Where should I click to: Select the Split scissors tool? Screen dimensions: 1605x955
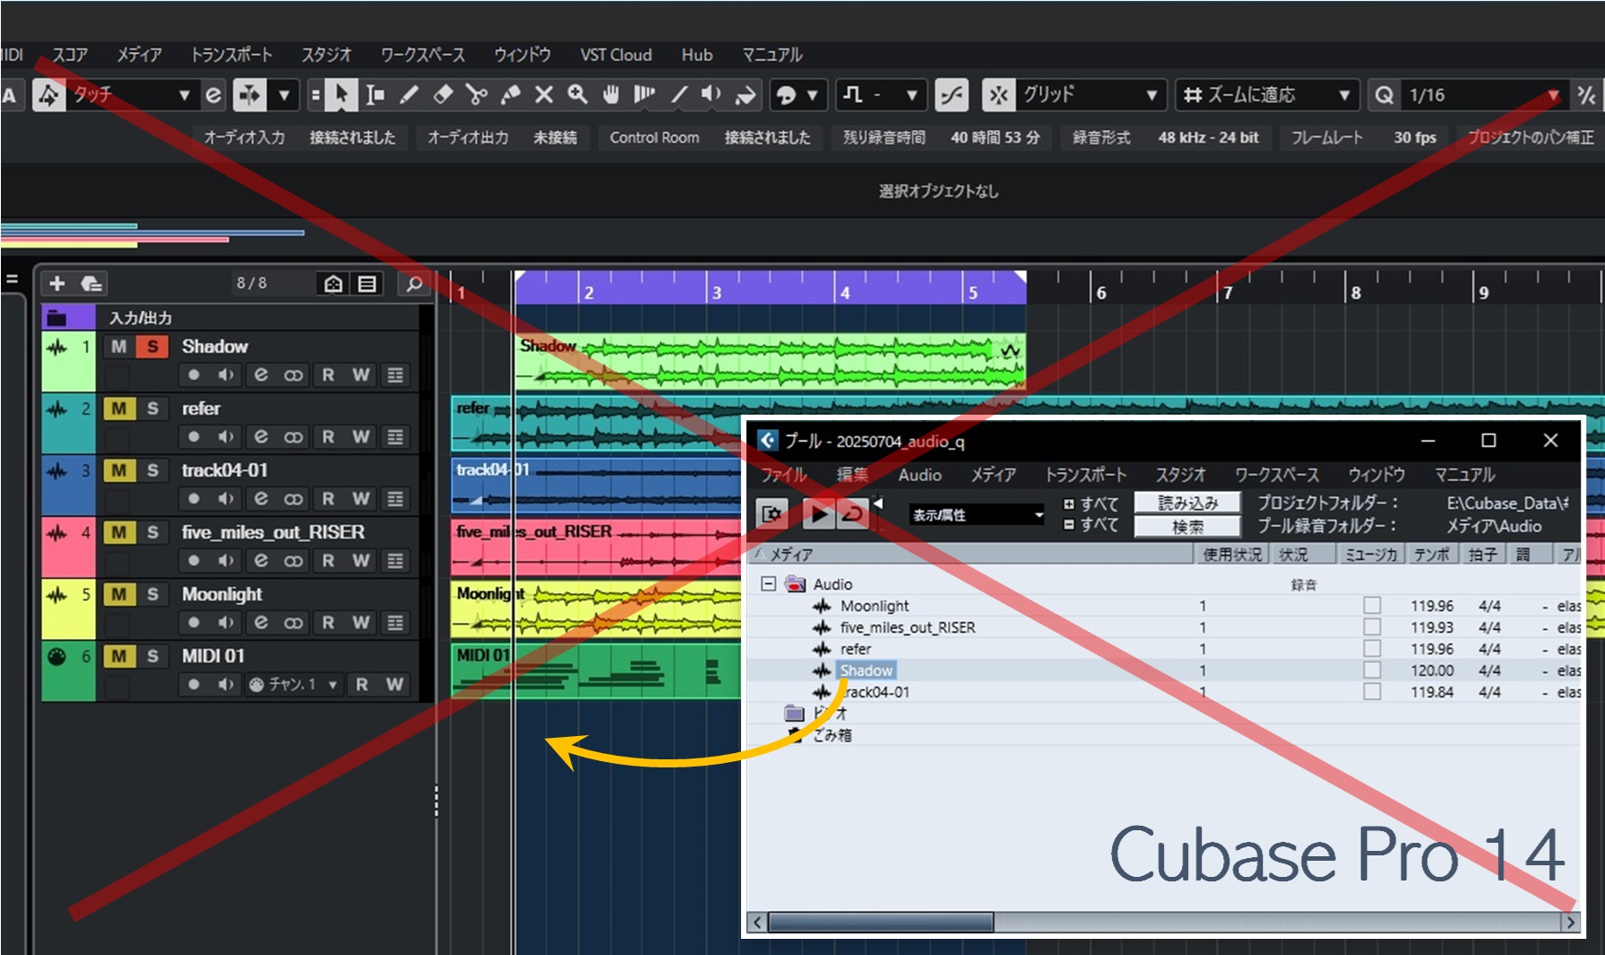pos(477,95)
